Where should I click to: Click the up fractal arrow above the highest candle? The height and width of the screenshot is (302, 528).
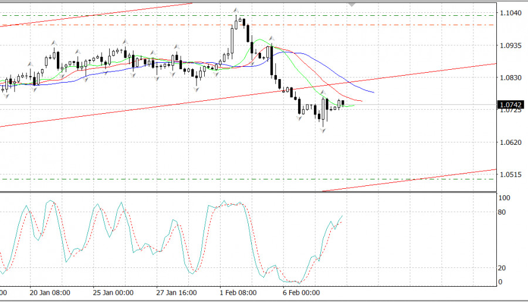point(236,10)
